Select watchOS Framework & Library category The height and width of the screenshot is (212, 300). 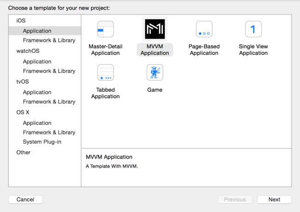(x=49, y=71)
